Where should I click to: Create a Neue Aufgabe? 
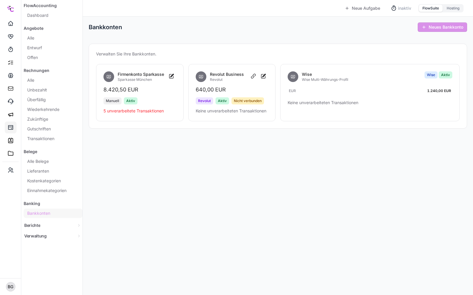[362, 8]
